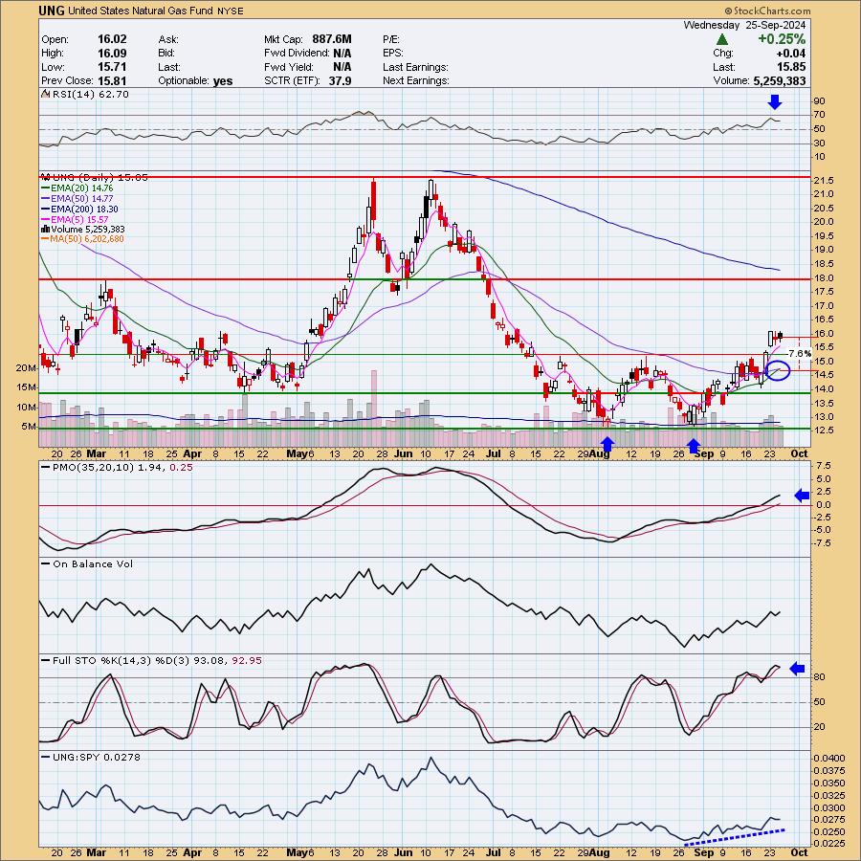Click the SCTR (ETF) value 37.9
The width and height of the screenshot is (861, 861).
coord(340,81)
